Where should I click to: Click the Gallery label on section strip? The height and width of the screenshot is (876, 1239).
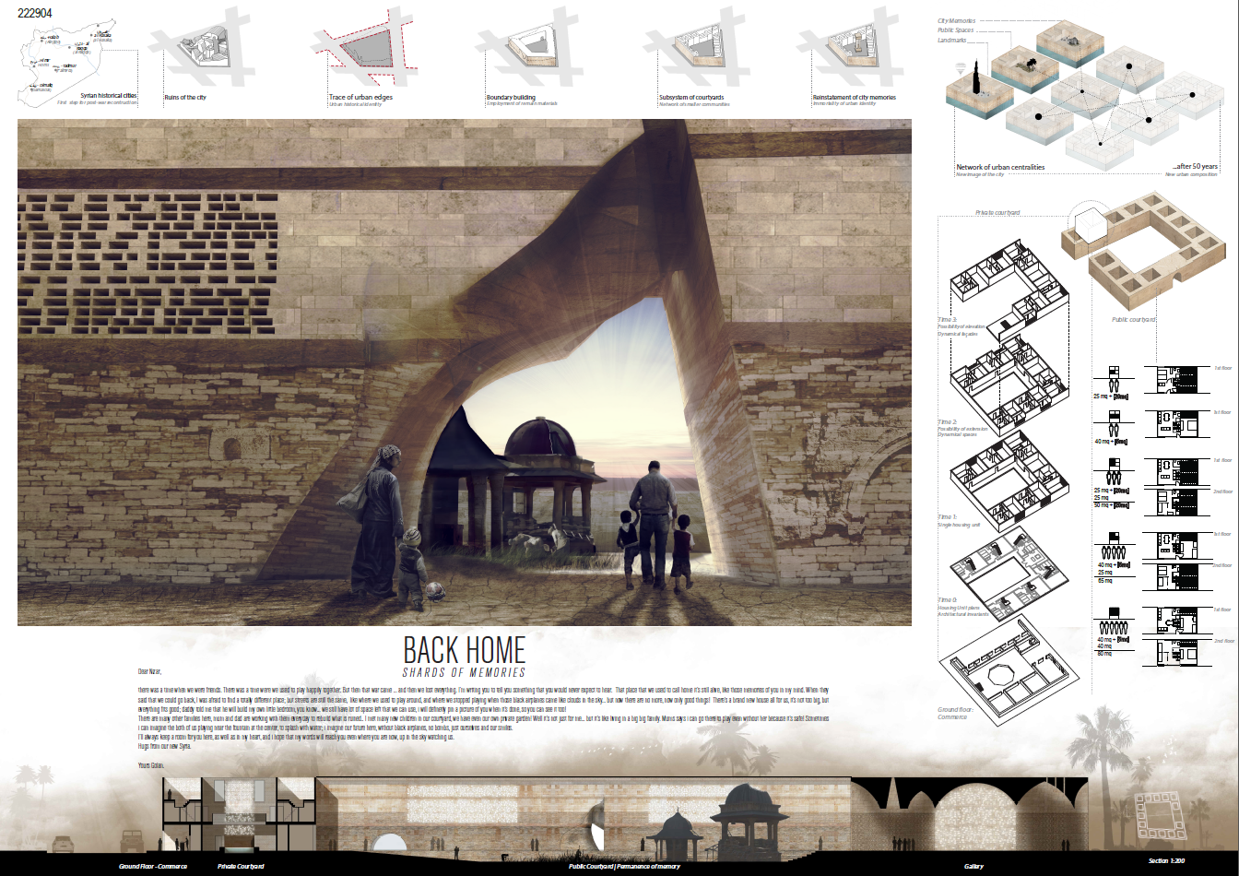(973, 867)
